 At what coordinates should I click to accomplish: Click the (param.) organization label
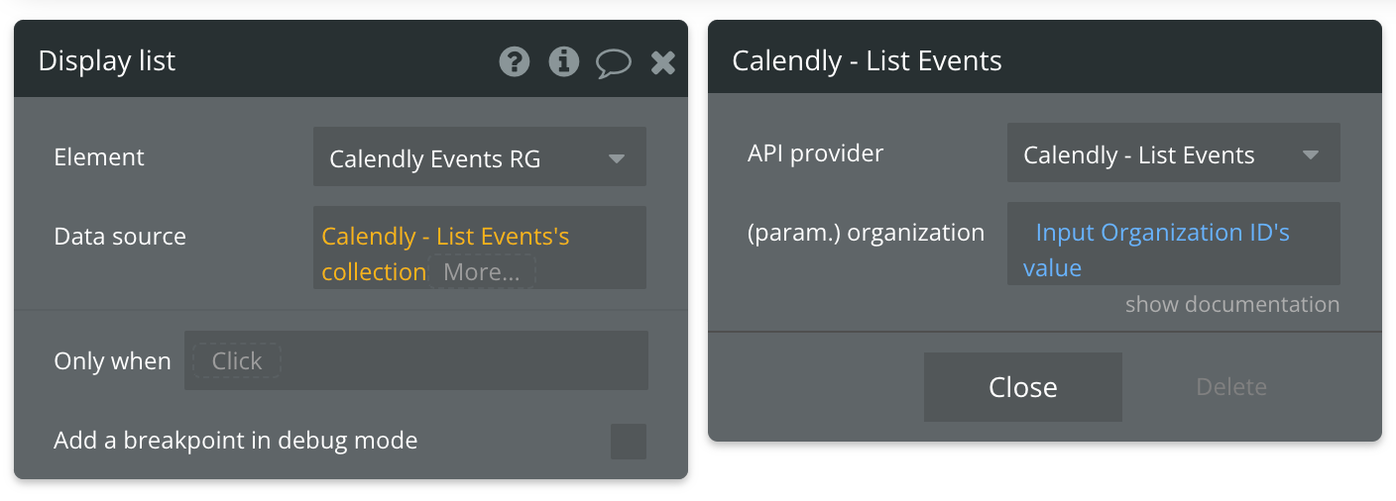tap(867, 233)
